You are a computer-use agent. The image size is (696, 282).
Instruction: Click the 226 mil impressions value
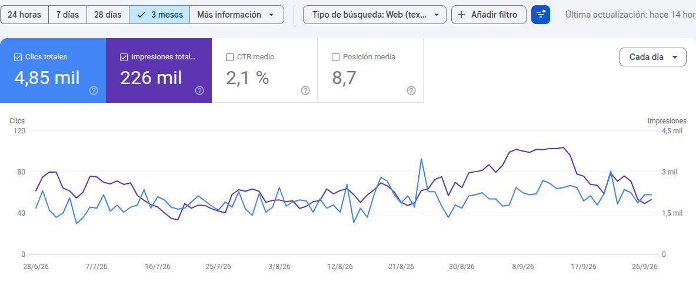click(x=151, y=78)
